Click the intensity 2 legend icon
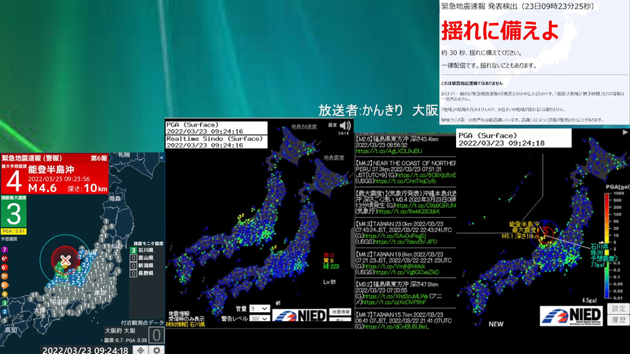This screenshot has height=354, width=630. [5, 312]
